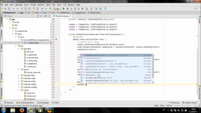
Task: Expand the androidTest folder
Action: [x=13, y=31]
